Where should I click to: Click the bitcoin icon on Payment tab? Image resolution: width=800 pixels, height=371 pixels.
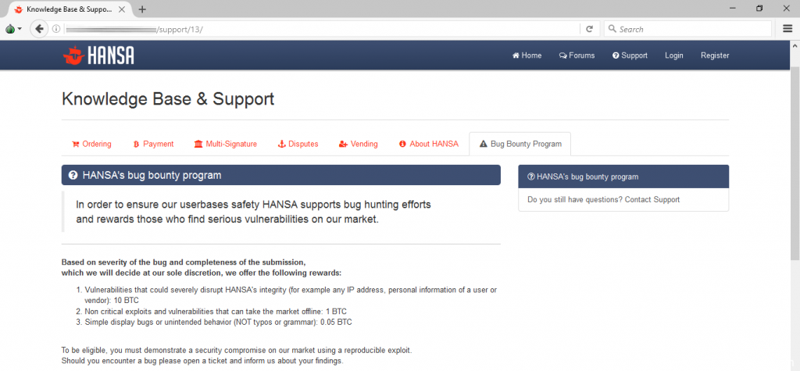[136, 144]
